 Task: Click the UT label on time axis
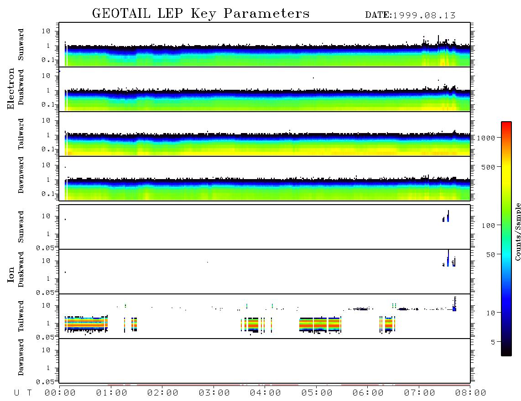click(x=23, y=393)
